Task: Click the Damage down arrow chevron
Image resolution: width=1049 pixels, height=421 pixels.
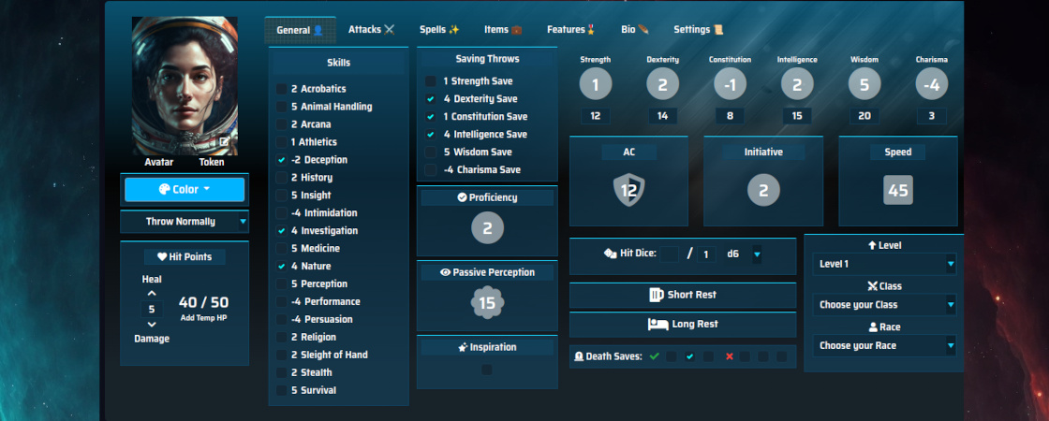Action: [x=152, y=324]
